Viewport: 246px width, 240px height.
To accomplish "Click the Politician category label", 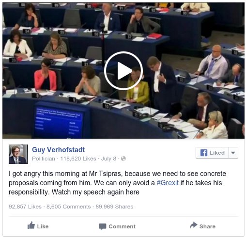I will pyautogui.click(x=44, y=159).
